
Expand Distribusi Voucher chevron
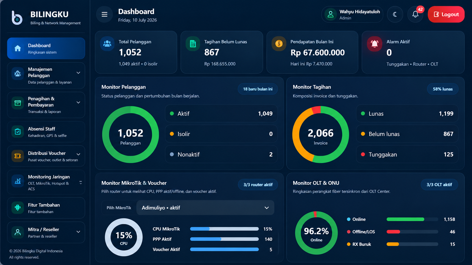(x=78, y=154)
